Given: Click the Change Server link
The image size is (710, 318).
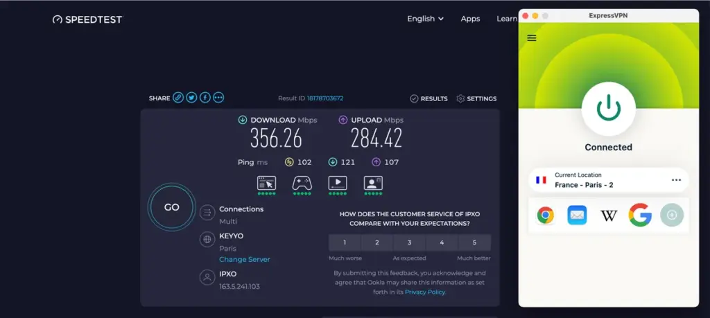Looking at the screenshot, I should (x=244, y=259).
